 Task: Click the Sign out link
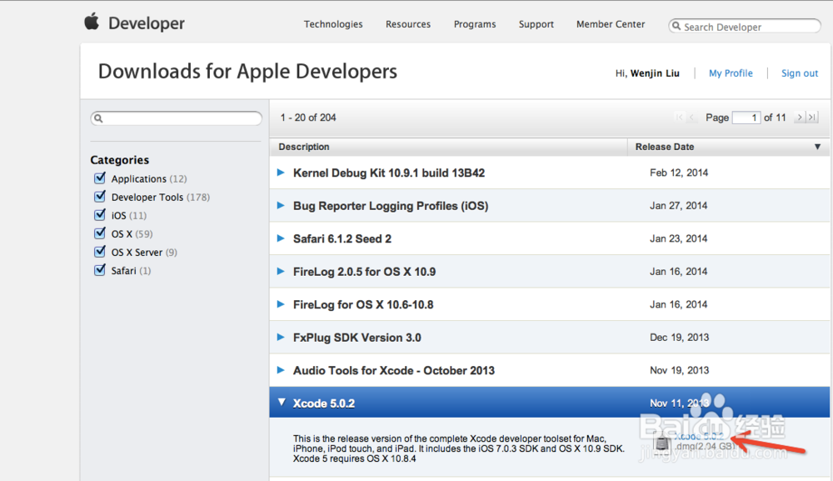click(x=800, y=73)
